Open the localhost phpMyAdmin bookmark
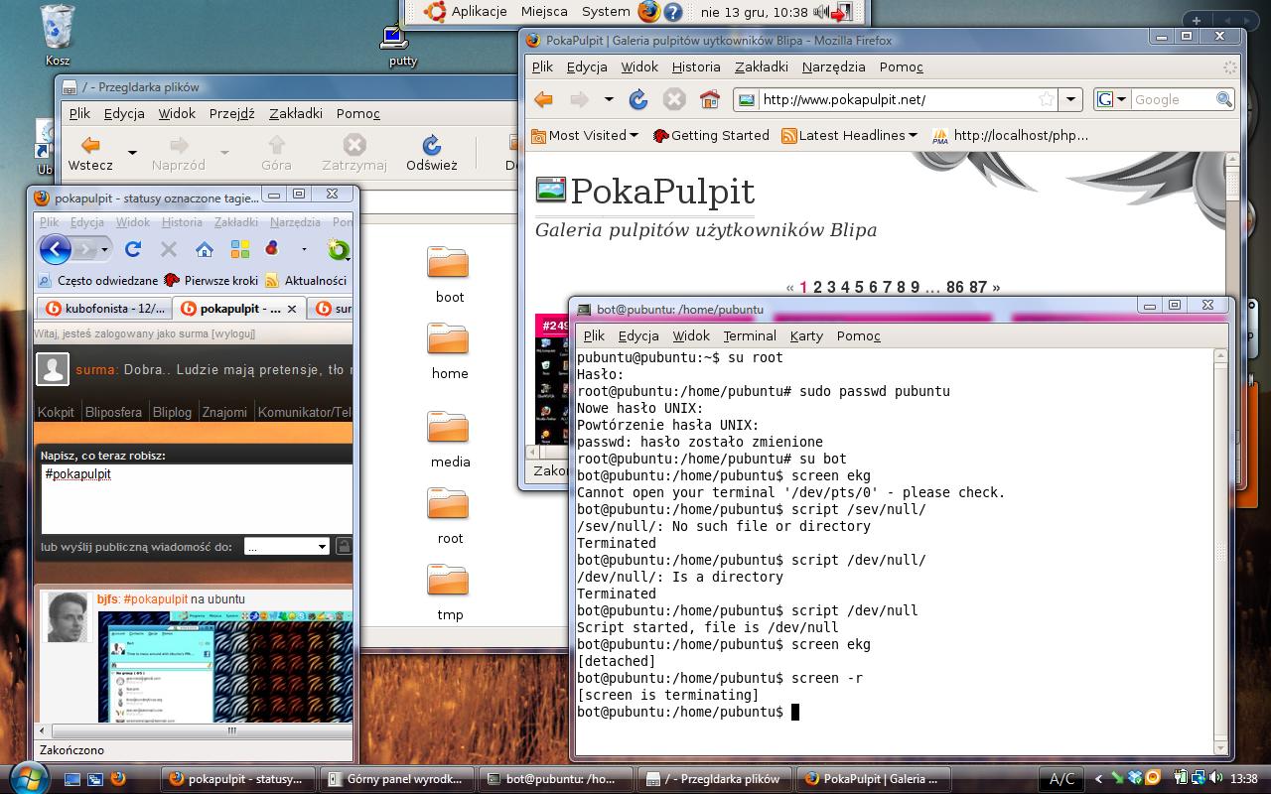This screenshot has width=1271, height=794. (1009, 135)
